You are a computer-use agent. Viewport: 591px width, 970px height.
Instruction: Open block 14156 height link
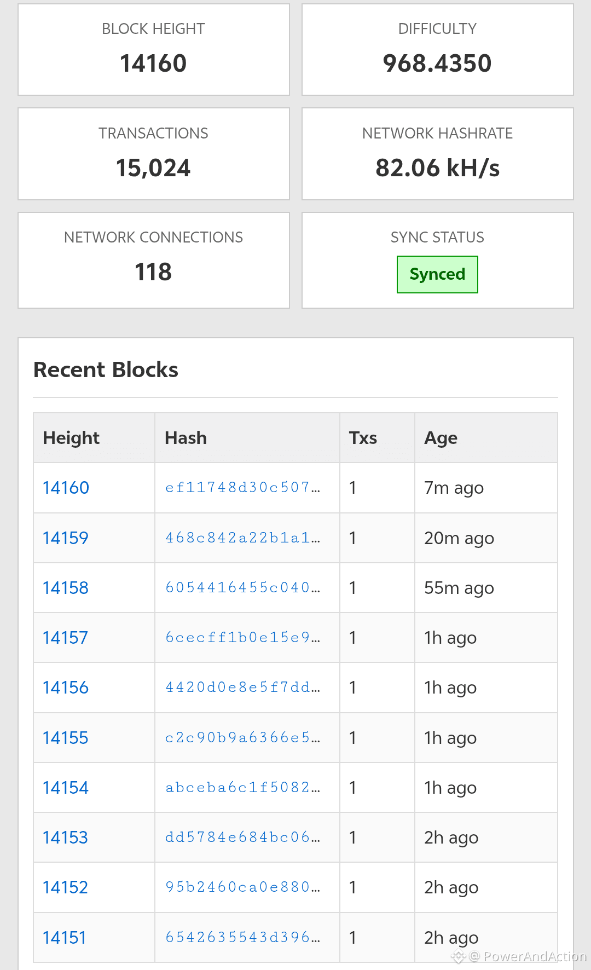coord(66,688)
